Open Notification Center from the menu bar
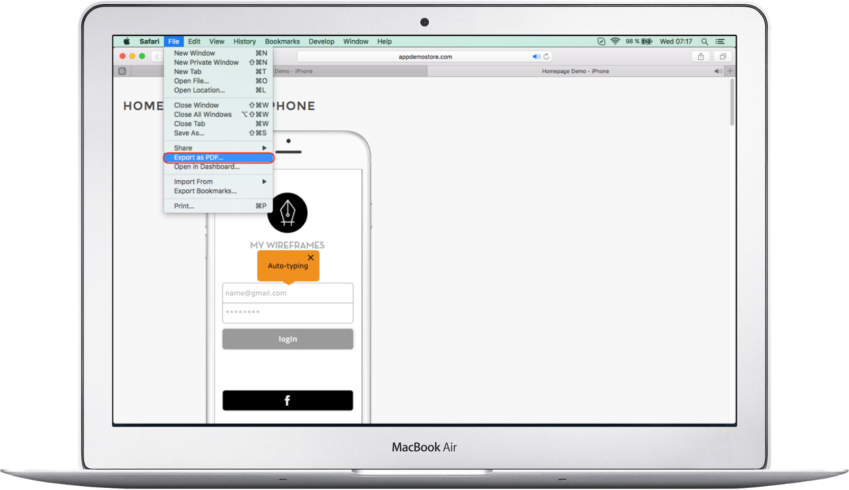 (720, 41)
